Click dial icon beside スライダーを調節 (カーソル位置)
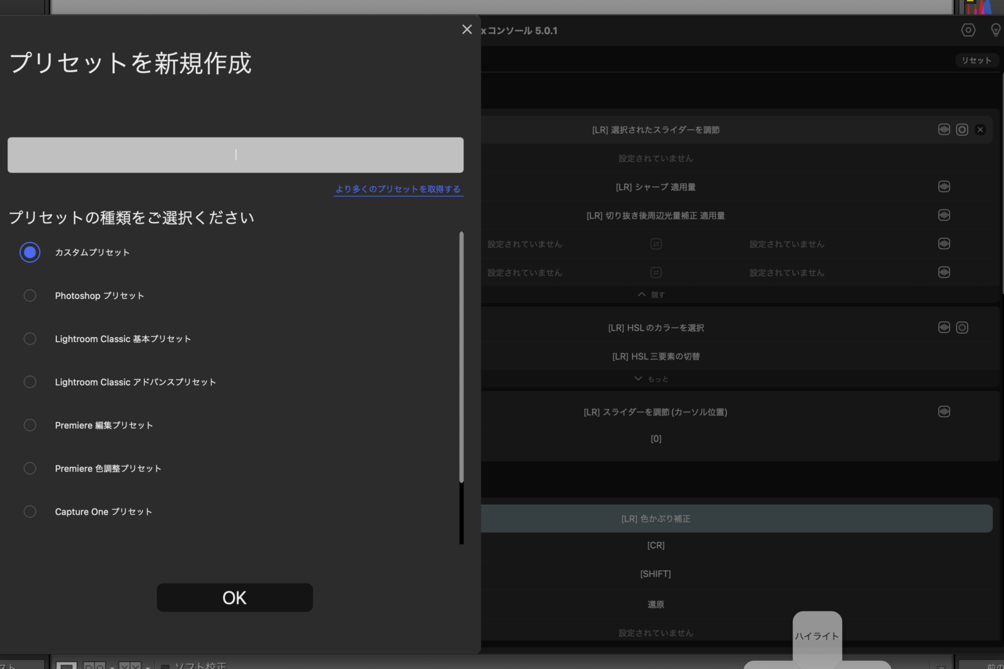 944,411
